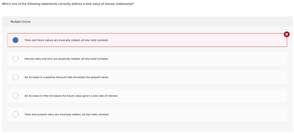Image resolution: width=294 pixels, height=135 pixels.
Task: Click the statement about increasing a positive discount rate
Action: point(67,77)
